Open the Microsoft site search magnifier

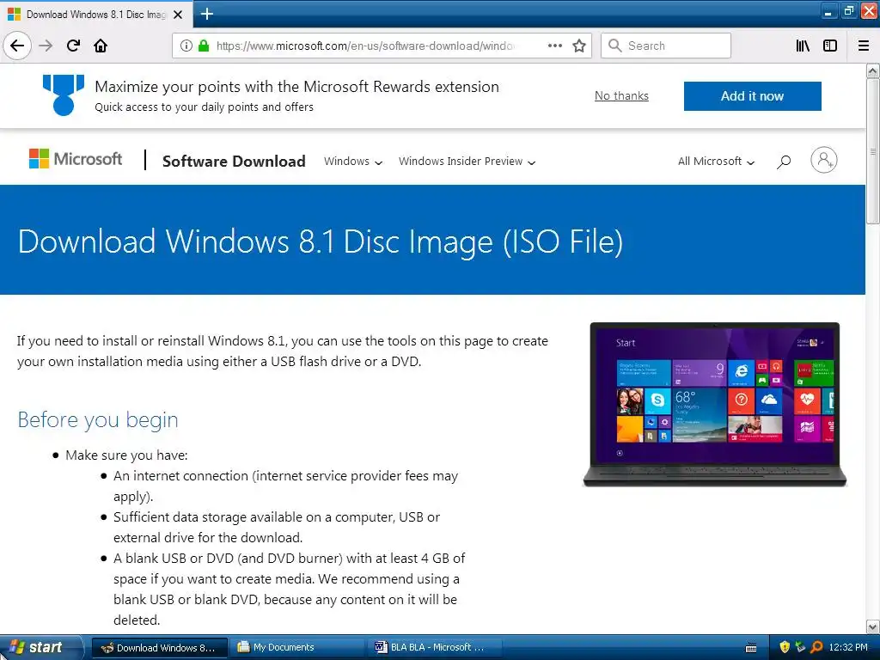784,162
